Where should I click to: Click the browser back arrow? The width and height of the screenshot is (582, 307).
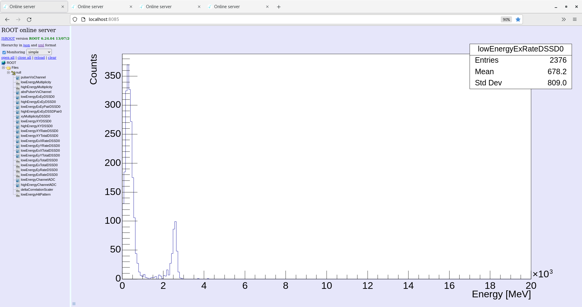(x=7, y=20)
